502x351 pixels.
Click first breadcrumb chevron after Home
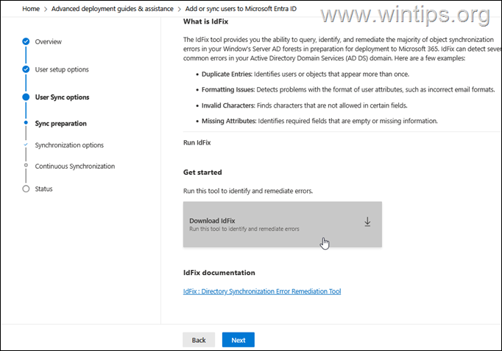pos(46,9)
